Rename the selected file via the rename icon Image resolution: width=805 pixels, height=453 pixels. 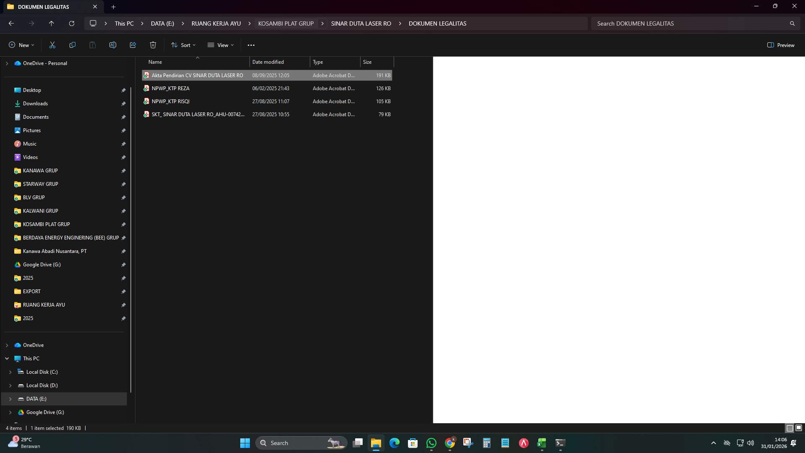point(112,45)
